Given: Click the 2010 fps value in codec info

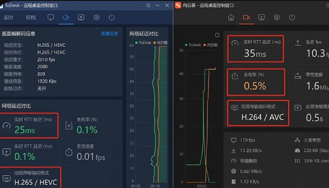Looking at the screenshot, I should click(x=46, y=60).
